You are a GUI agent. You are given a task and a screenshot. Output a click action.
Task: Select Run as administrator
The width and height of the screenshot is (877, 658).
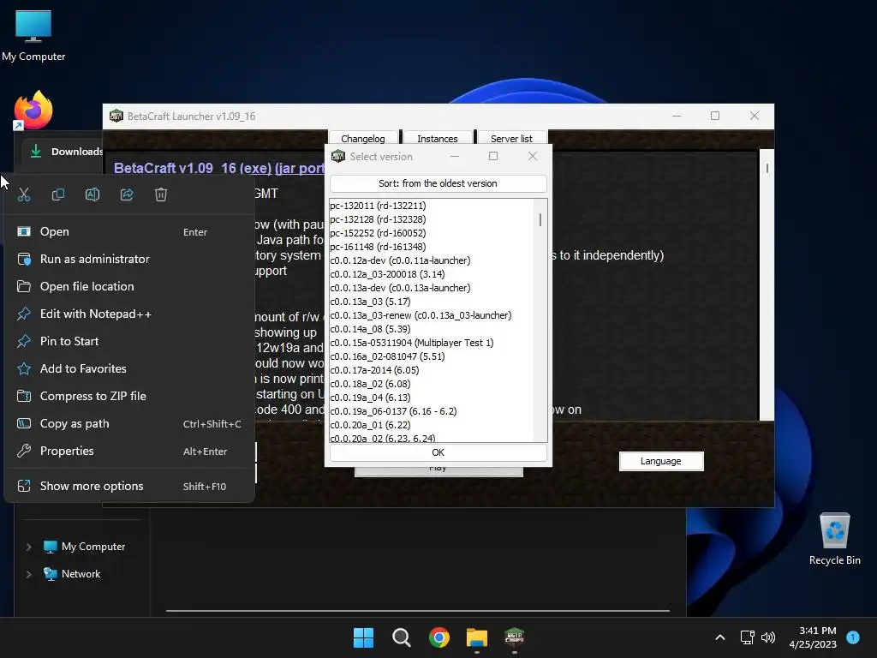click(129, 259)
